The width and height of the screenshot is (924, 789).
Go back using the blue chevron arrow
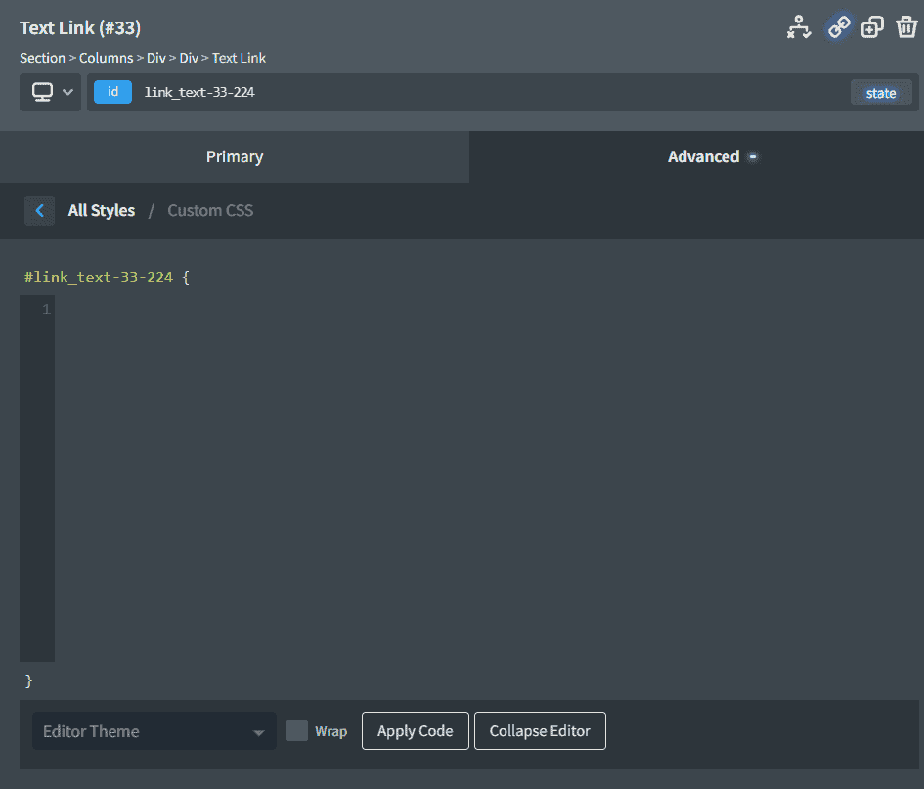(39, 210)
